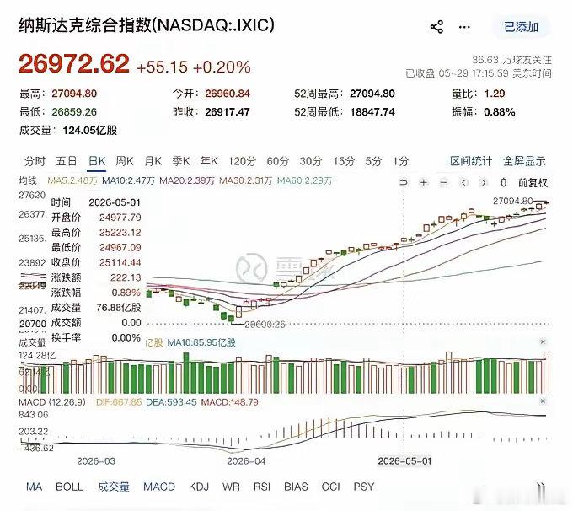Click the current price 26972.62
The width and height of the screenshot is (573, 511).
coord(74,64)
